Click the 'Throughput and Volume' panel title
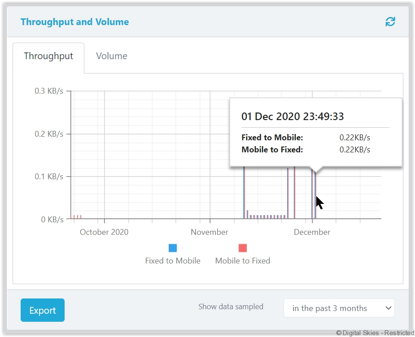This screenshot has height=337, width=415. 74,22
